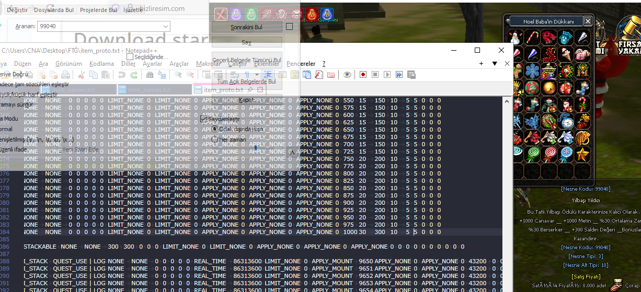Screen dimensions: 641x292
Task: Click the Cut scissors toolbar icon in Notepad++
Action: 81,75
